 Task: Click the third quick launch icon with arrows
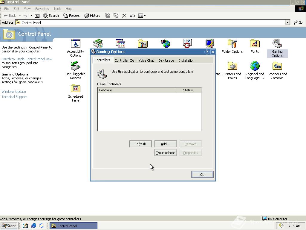pyautogui.click(x=42, y=226)
